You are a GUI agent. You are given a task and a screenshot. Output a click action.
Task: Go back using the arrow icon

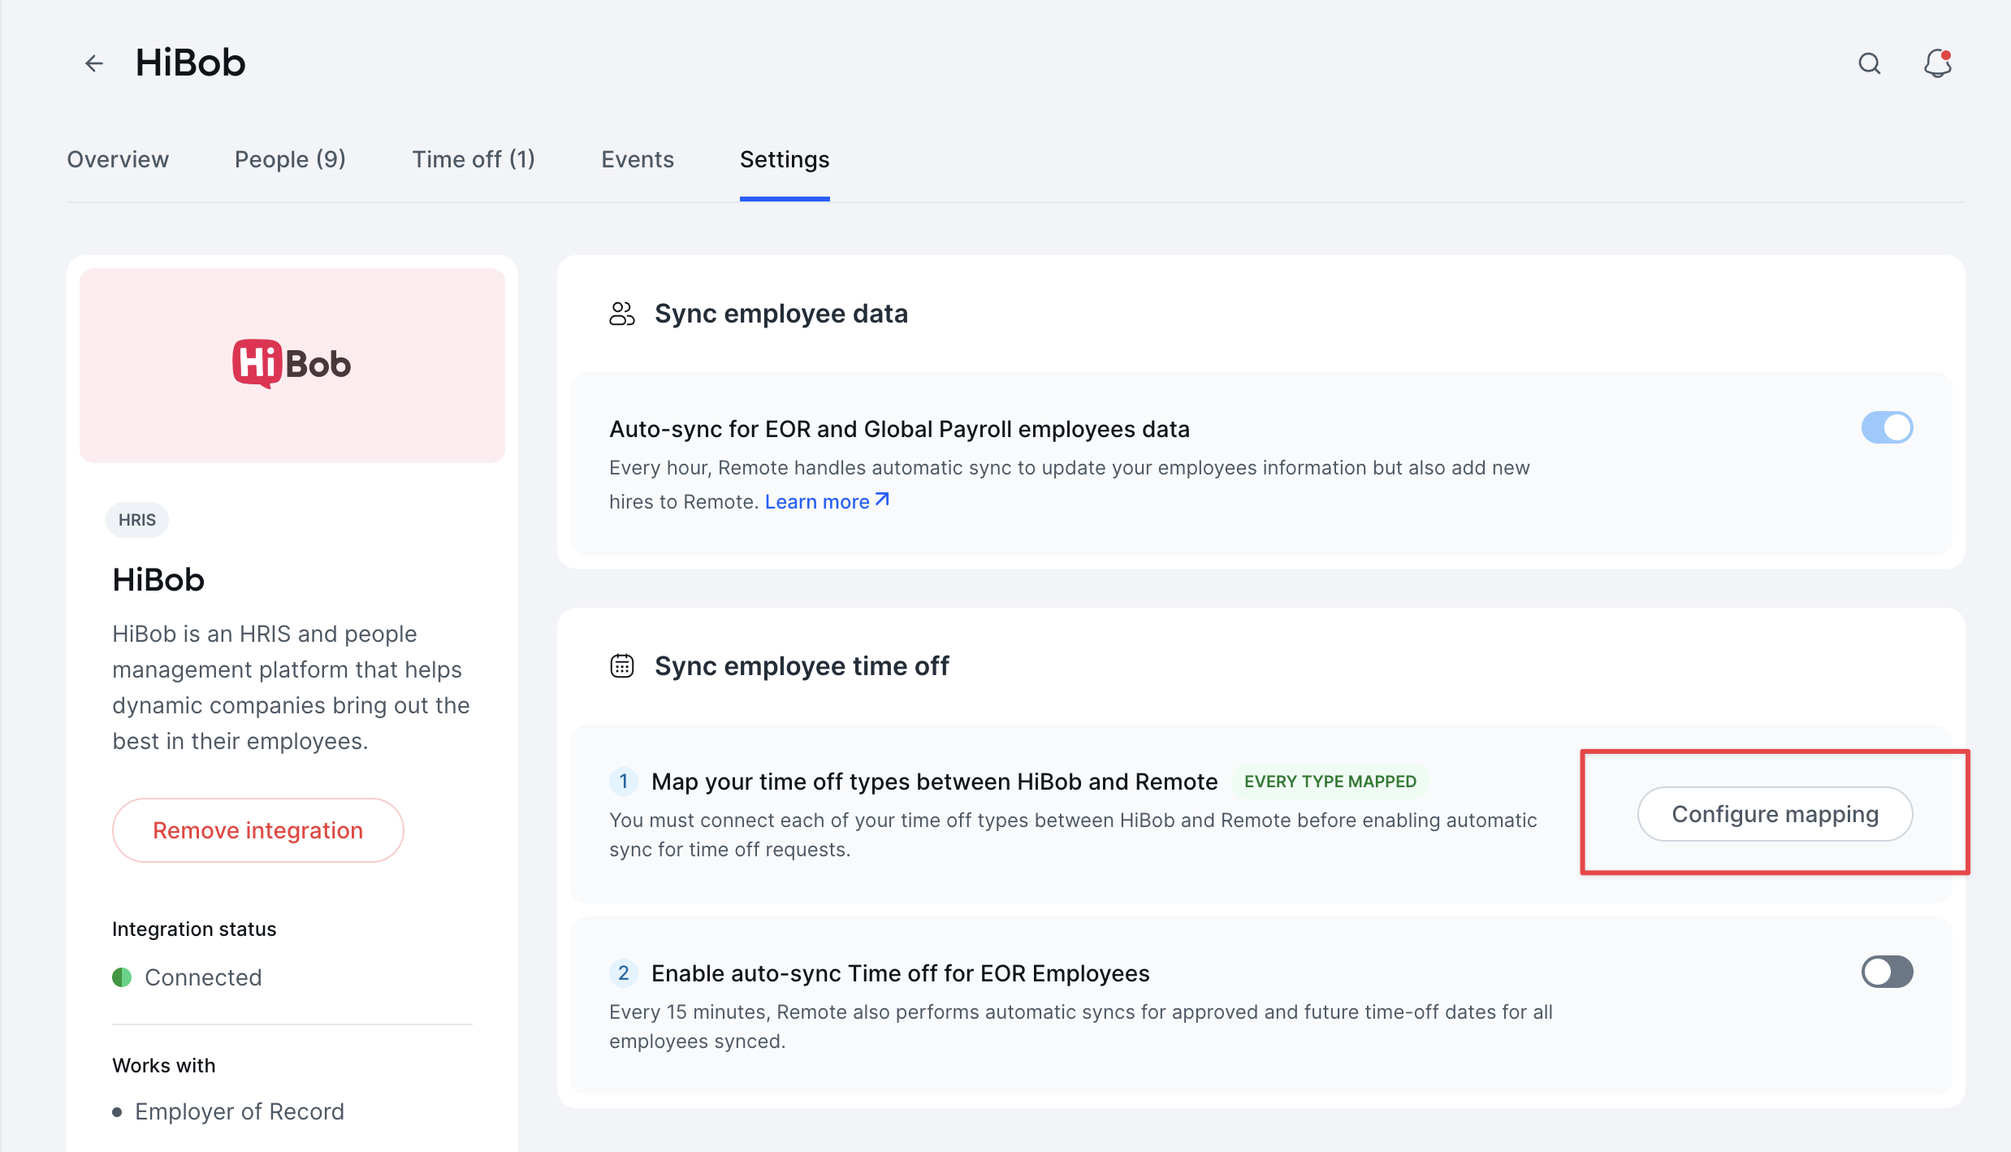[94, 63]
